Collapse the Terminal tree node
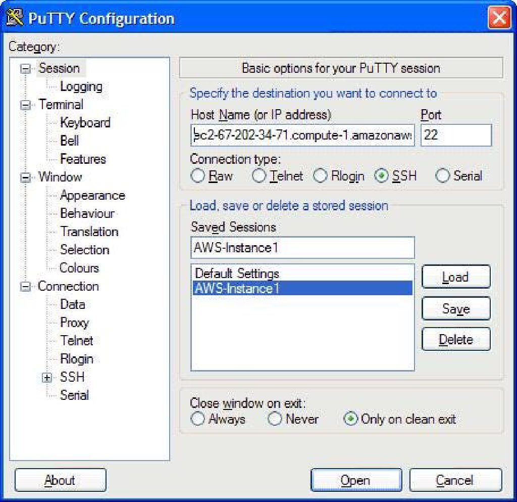This screenshot has width=517, height=502. pos(25,105)
